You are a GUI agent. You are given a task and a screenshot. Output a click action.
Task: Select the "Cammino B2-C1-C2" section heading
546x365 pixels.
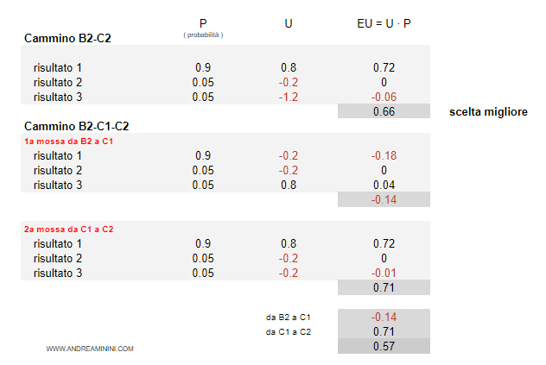click(x=77, y=126)
